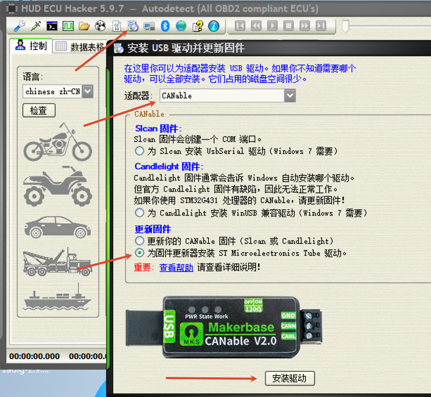
Task: Open the green square-wave oscilloscope icon
Action: 68,26
